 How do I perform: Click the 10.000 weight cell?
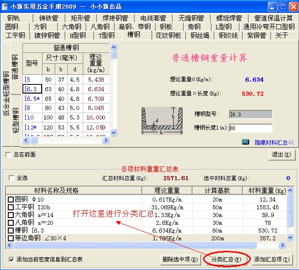tap(96, 117)
